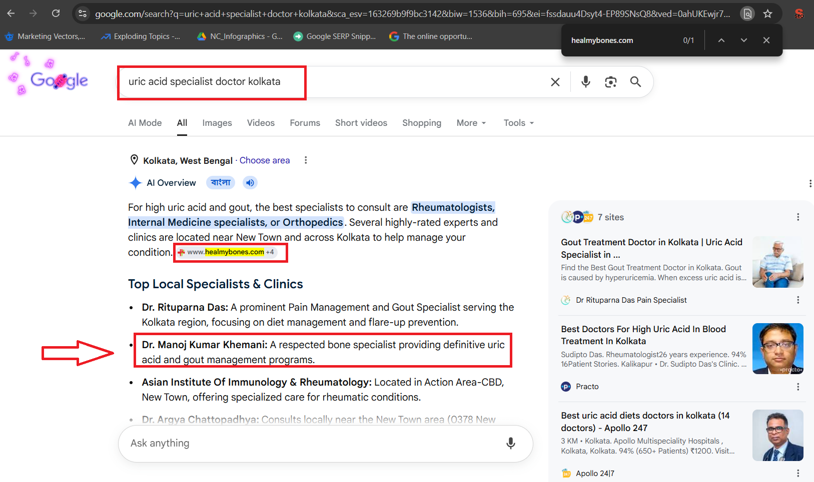Image resolution: width=814 pixels, height=482 pixels.
Task: Click the AI Overview label
Action: (171, 183)
